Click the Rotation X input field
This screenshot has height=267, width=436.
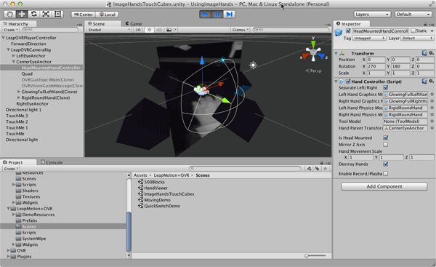pos(376,66)
